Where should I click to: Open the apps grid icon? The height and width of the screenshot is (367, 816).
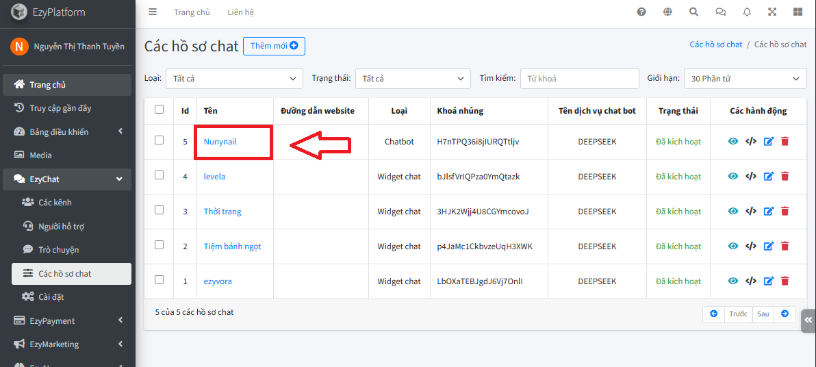[798, 12]
